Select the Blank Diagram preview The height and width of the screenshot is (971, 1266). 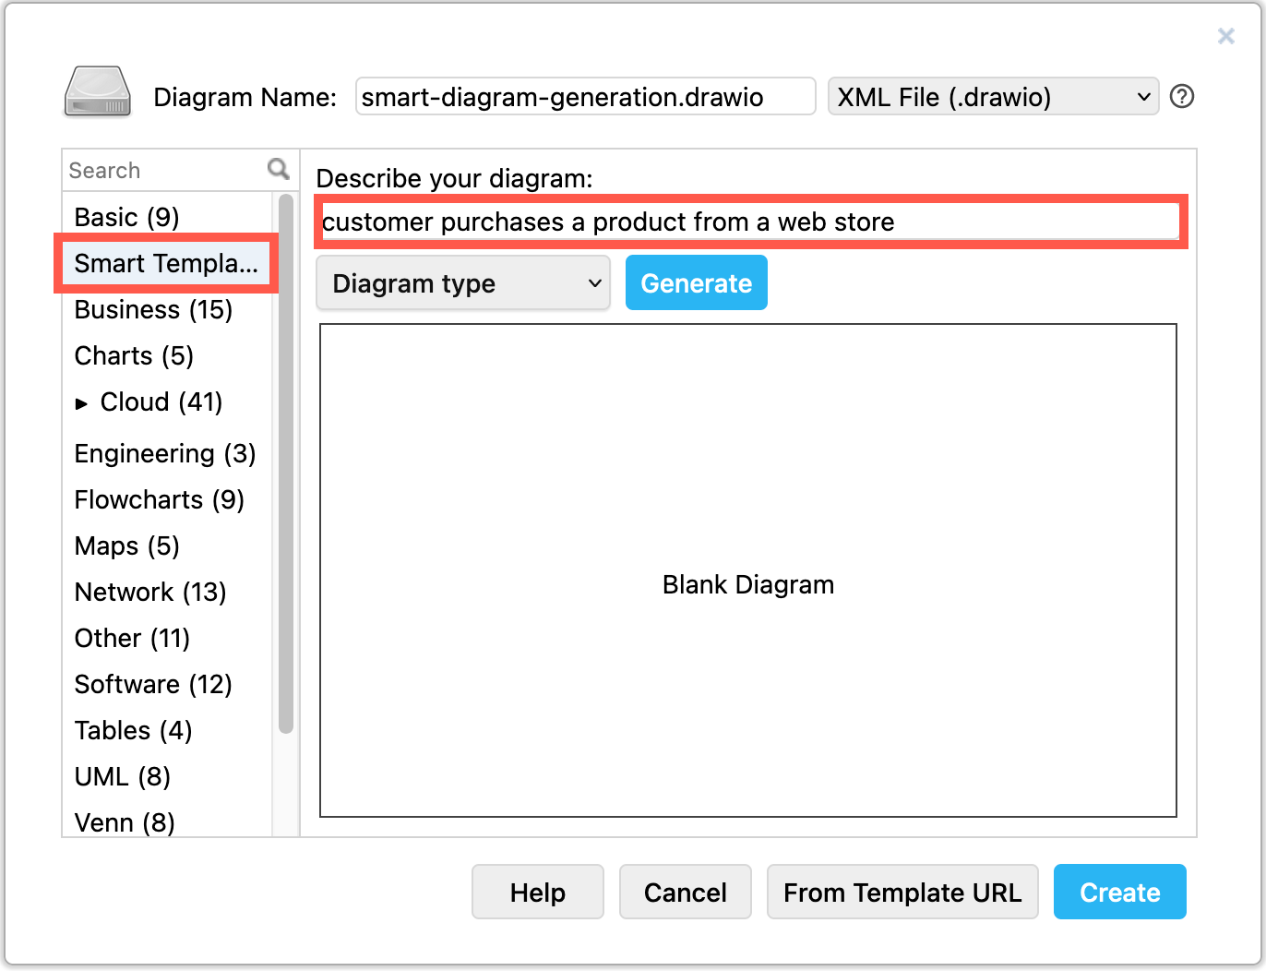point(747,583)
